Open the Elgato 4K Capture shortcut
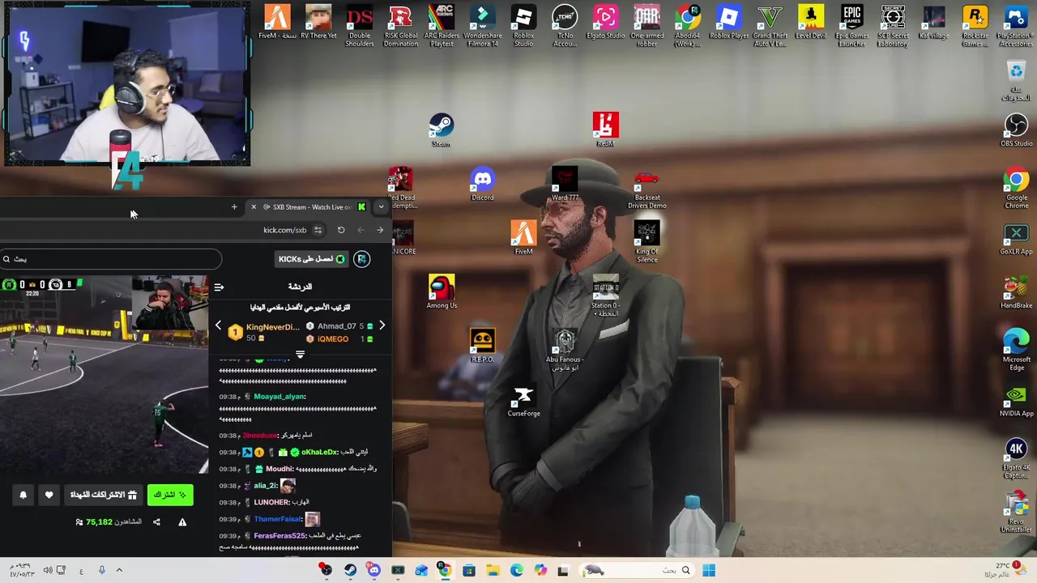 (1016, 457)
